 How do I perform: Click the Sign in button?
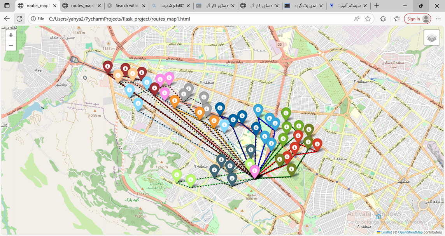417,19
